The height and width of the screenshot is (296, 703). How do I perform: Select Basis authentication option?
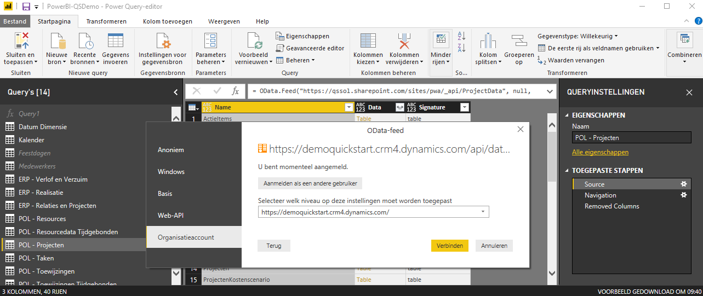[x=194, y=193]
